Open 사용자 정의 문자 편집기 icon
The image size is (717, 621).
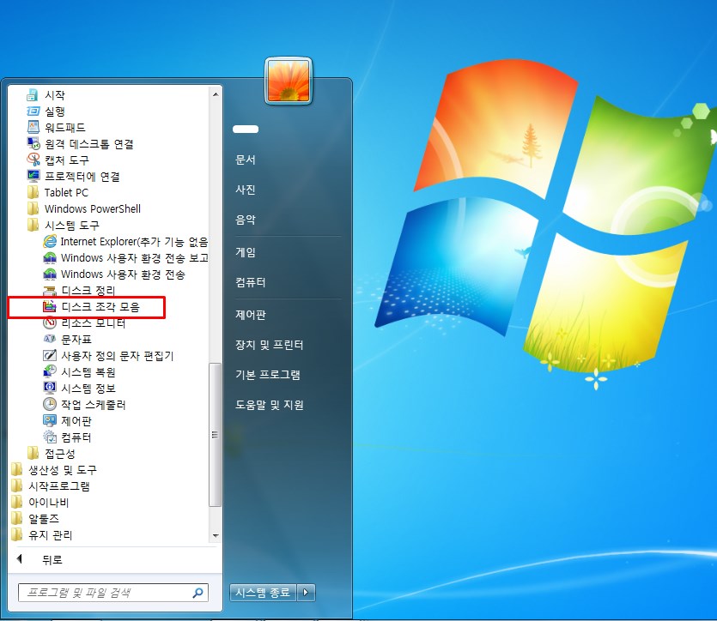click(x=50, y=356)
